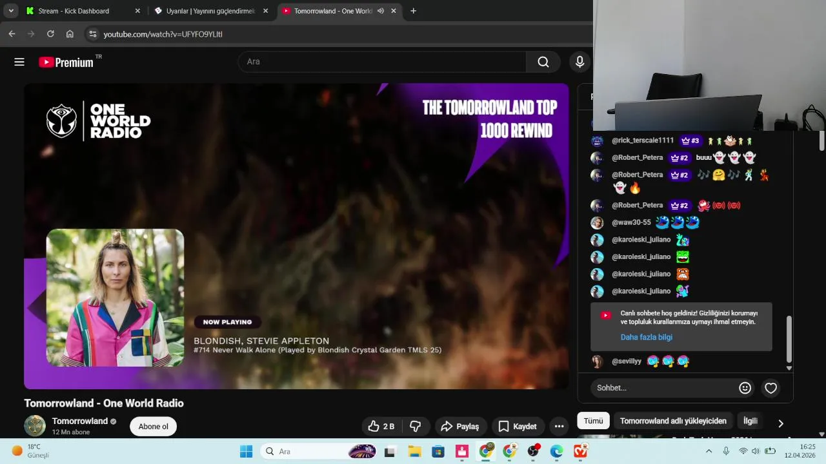Open a new browser tab

click(x=414, y=11)
